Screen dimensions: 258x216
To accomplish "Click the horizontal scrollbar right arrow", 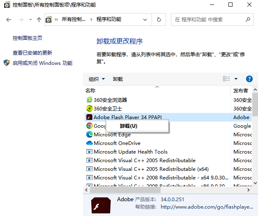I will coord(249,190).
